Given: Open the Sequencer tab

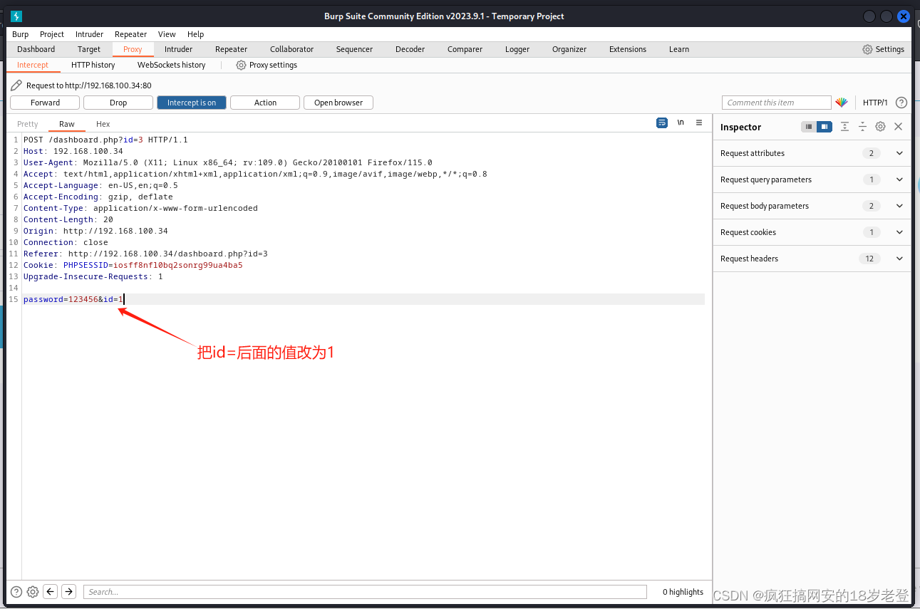Looking at the screenshot, I should pos(355,49).
